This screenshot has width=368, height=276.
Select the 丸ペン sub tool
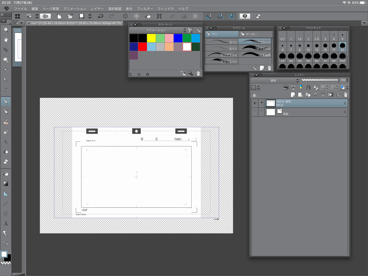point(222,48)
